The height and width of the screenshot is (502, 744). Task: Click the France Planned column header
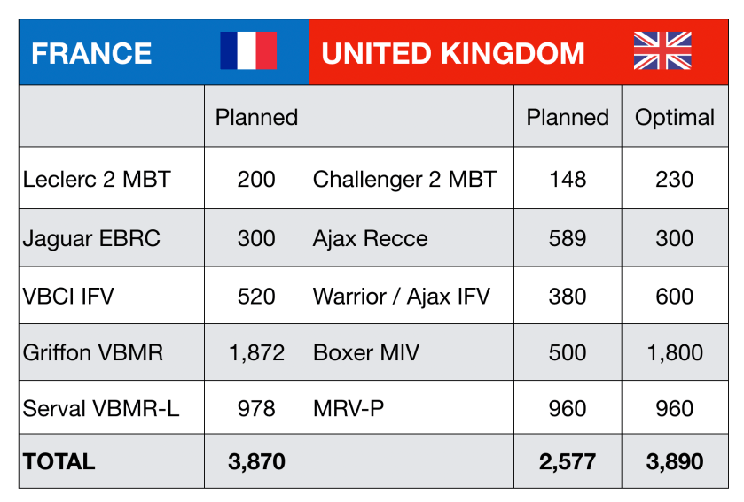(x=256, y=117)
